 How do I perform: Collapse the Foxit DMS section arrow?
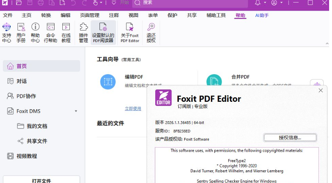76,111
